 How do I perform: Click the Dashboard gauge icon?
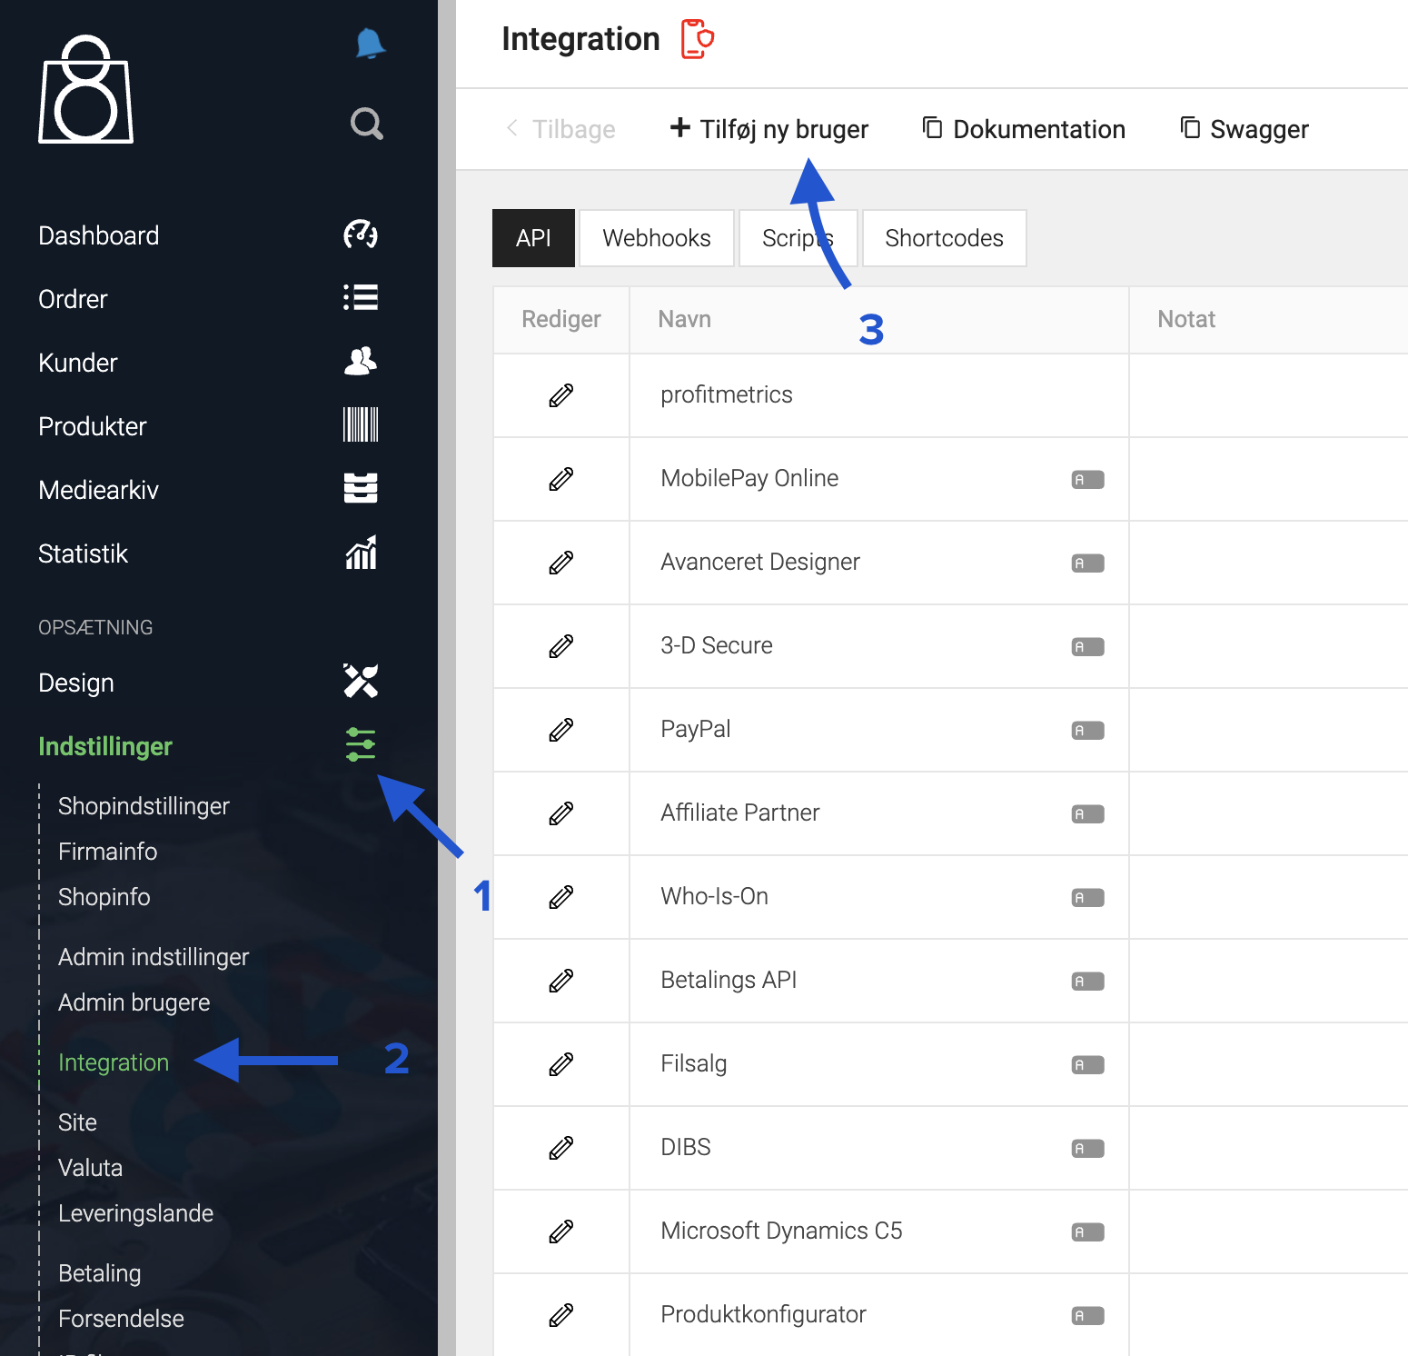pyautogui.click(x=361, y=234)
